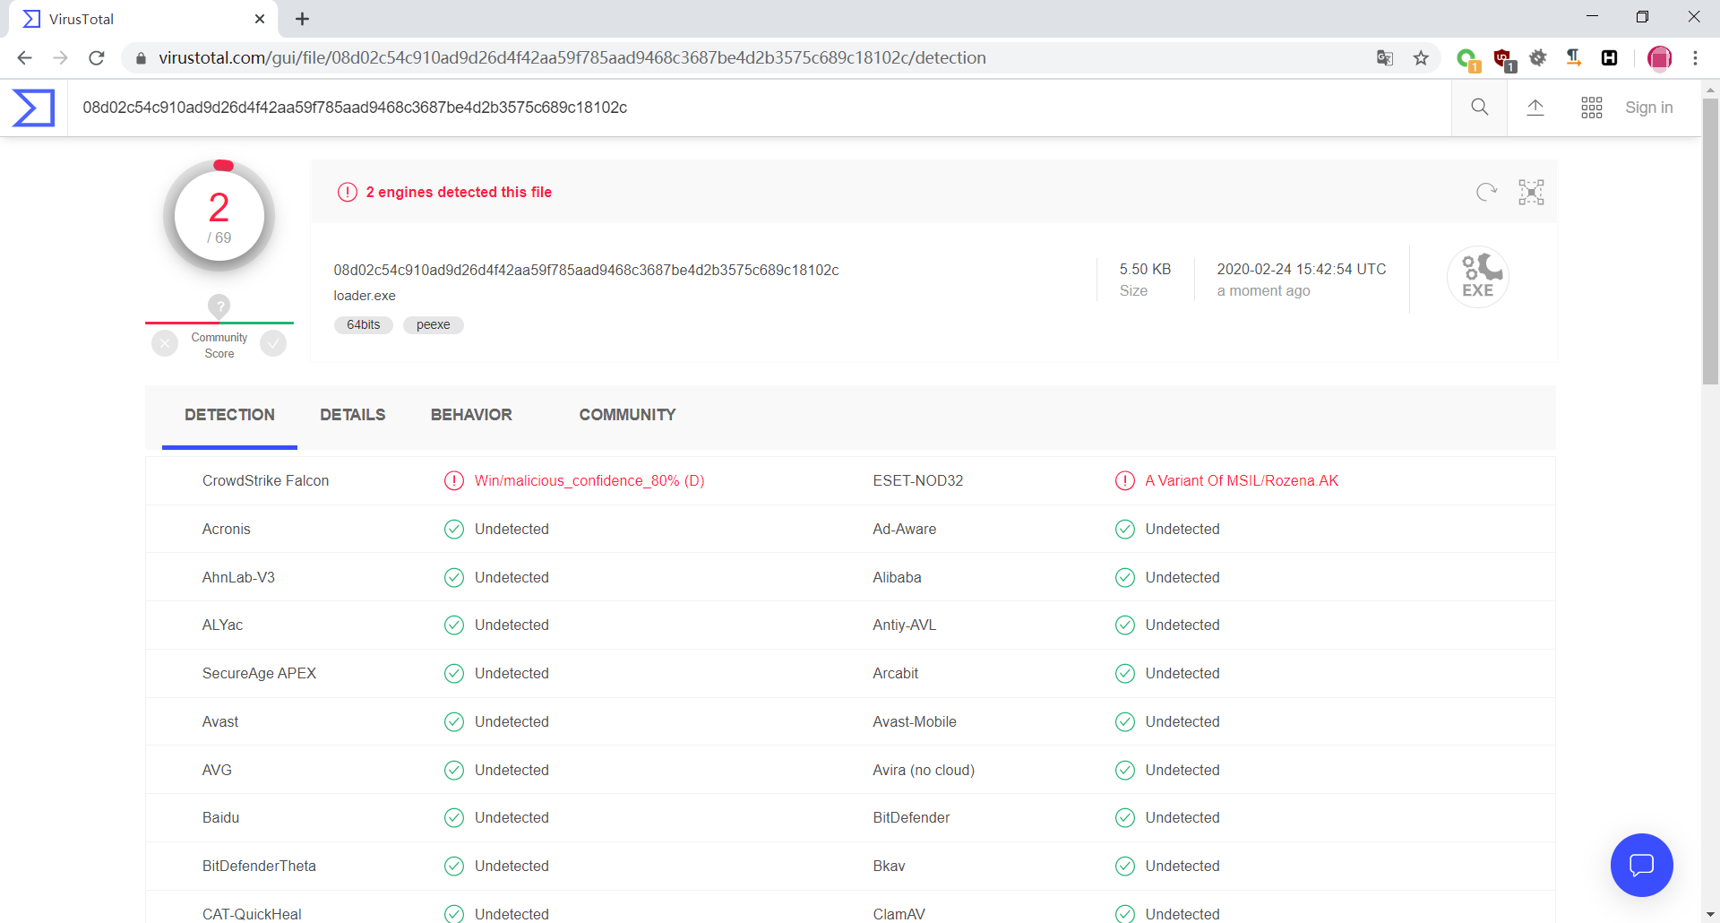Click the translate page icon
The width and height of the screenshot is (1720, 923).
[1385, 58]
